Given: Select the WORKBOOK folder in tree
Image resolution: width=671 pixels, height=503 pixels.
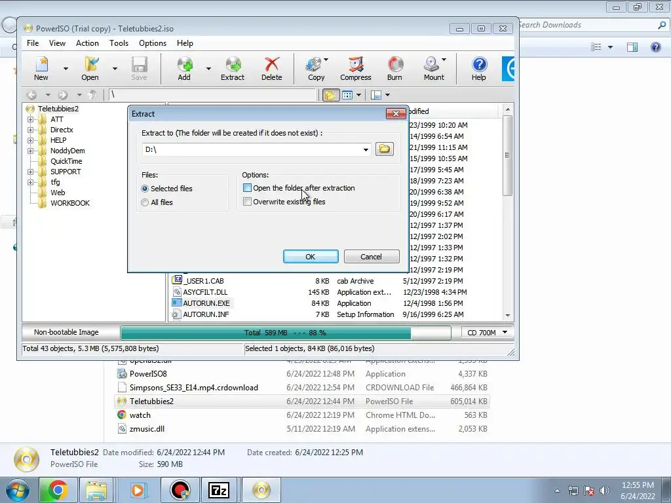Looking at the screenshot, I should (70, 203).
